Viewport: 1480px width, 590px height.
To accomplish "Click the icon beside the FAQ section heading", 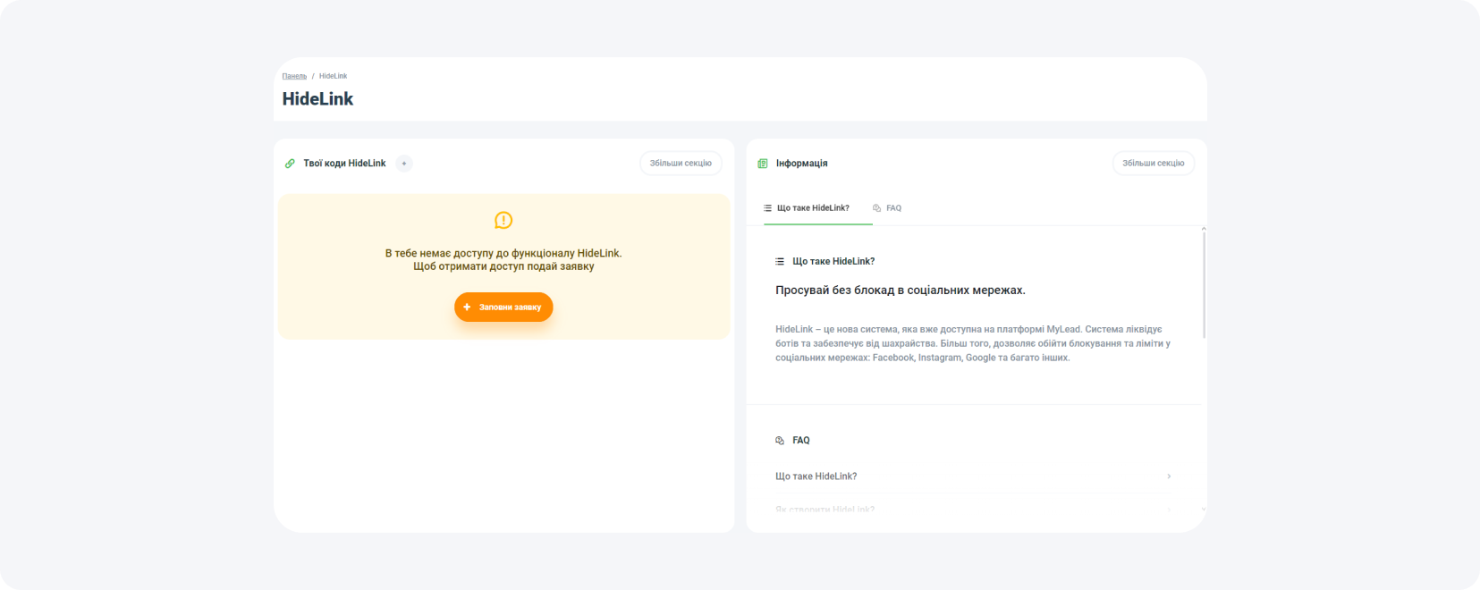I will (x=780, y=441).
